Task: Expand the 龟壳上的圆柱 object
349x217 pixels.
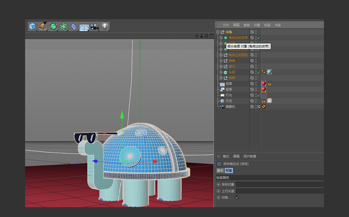Action: pos(221,55)
